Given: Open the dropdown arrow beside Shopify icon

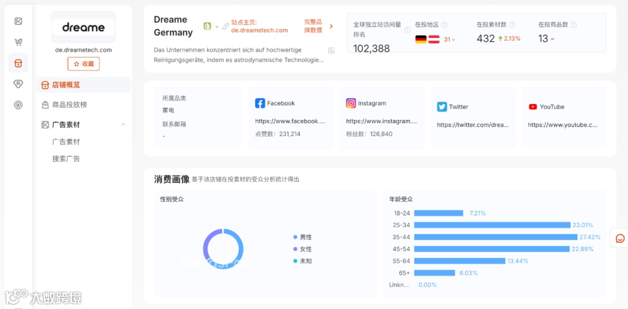Looking at the screenshot, I should click(217, 27).
